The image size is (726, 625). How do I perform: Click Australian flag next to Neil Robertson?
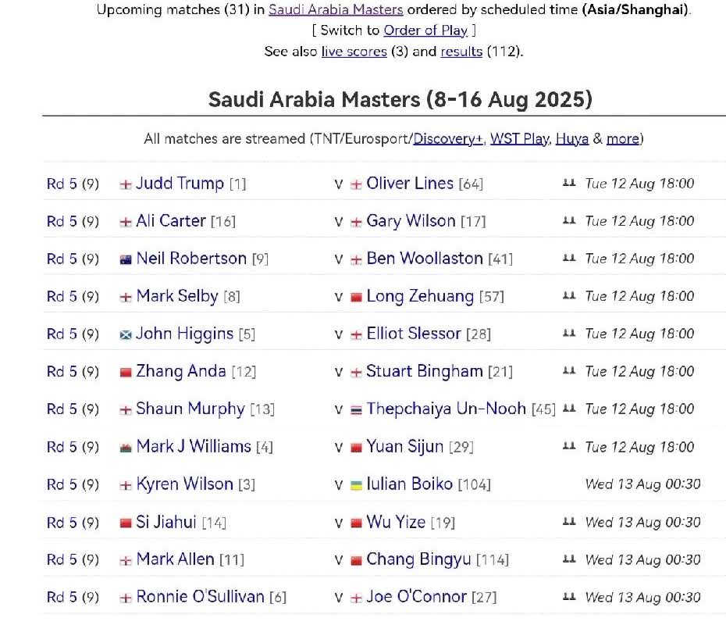pos(125,259)
